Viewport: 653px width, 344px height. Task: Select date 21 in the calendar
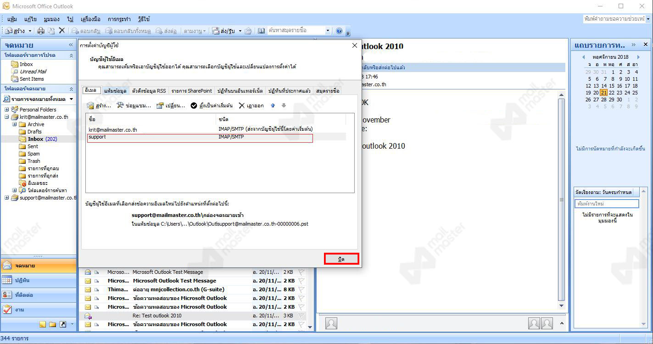point(604,93)
